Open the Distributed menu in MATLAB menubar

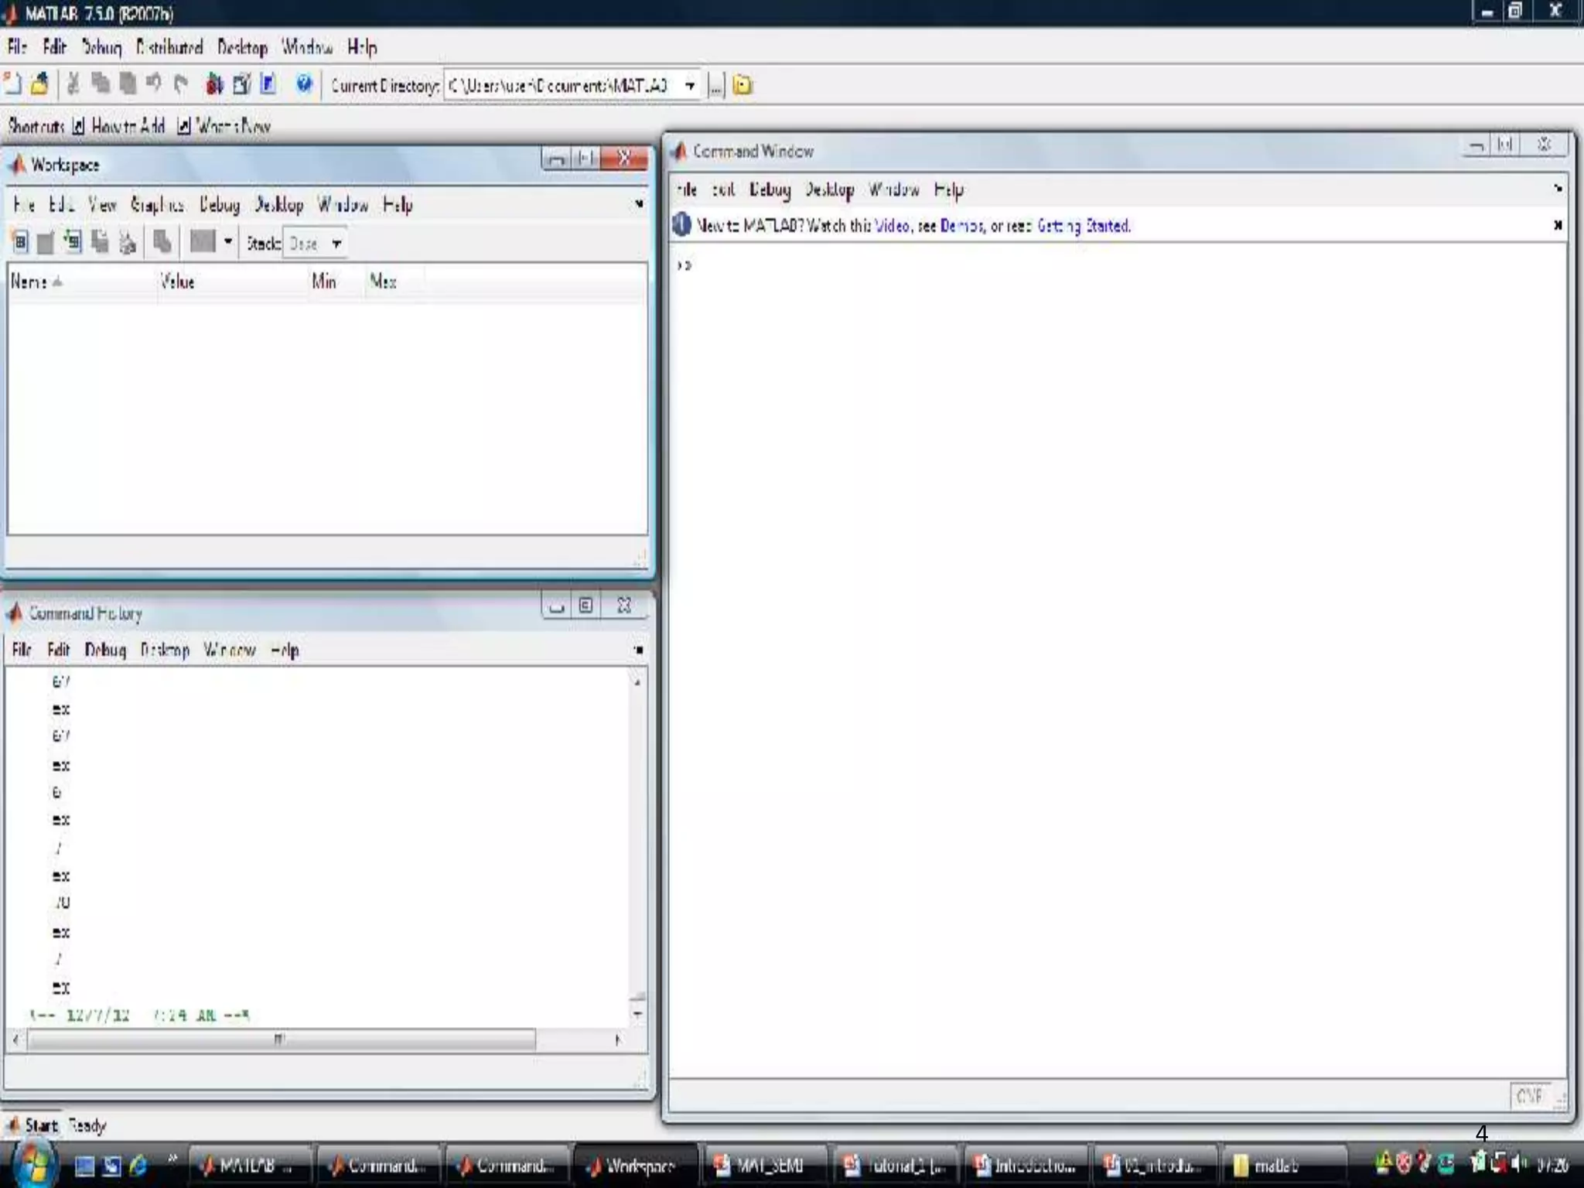[x=169, y=47]
